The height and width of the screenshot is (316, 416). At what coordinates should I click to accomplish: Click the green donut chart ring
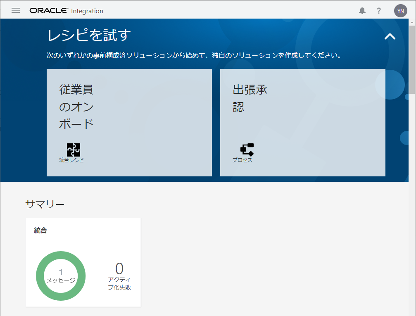[61, 255]
